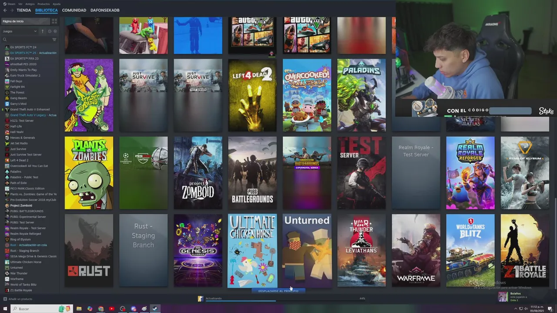Viewport: 557px width, 313px height.
Task: Open the Overcooked All You Can Eat cover
Action: (307, 95)
